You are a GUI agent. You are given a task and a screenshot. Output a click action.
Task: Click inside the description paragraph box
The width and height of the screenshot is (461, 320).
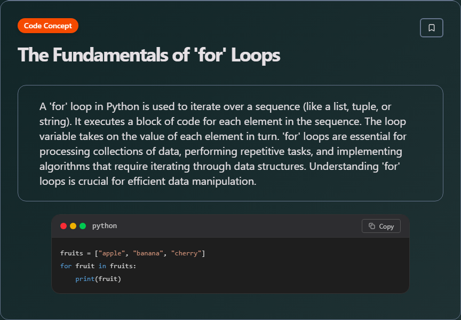pyautogui.click(x=230, y=143)
